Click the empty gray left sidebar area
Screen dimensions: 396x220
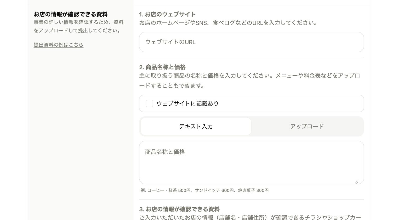(81, 132)
